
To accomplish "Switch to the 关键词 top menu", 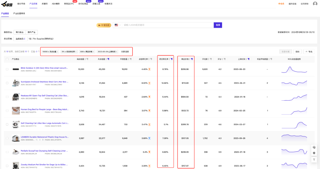I will [44, 4].
